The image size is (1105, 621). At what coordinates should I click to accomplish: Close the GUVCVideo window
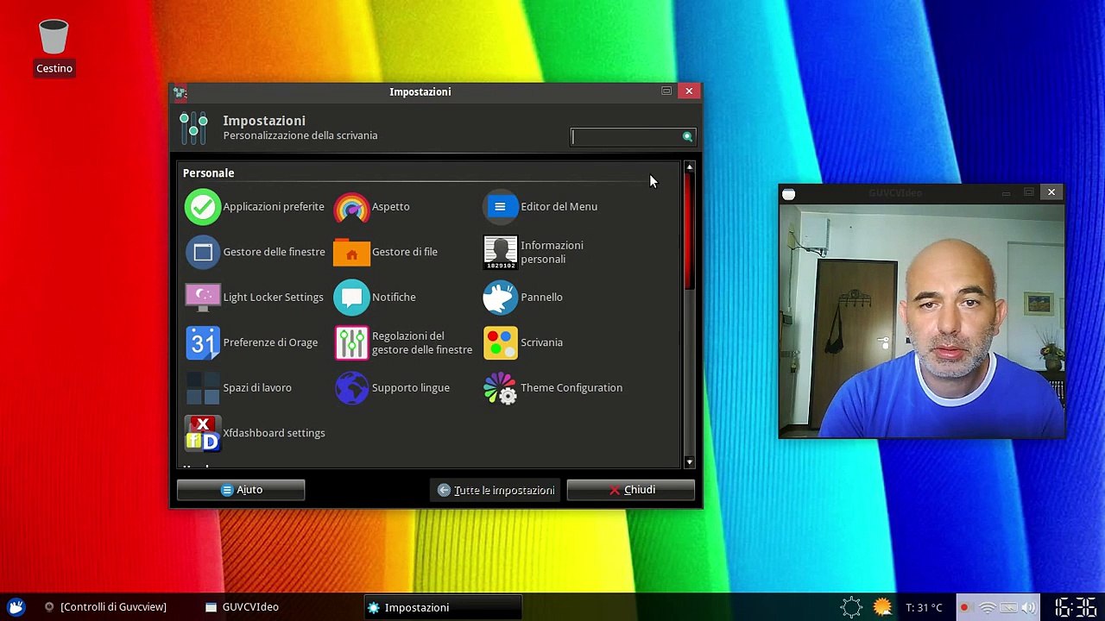coord(1051,192)
